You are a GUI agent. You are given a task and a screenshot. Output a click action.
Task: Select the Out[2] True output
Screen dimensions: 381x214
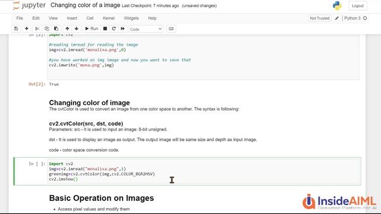[x=54, y=84]
